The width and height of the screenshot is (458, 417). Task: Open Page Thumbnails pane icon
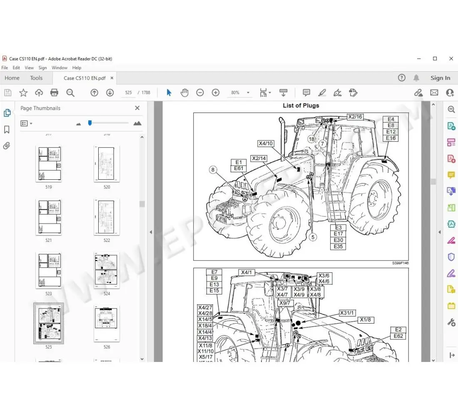click(7, 113)
